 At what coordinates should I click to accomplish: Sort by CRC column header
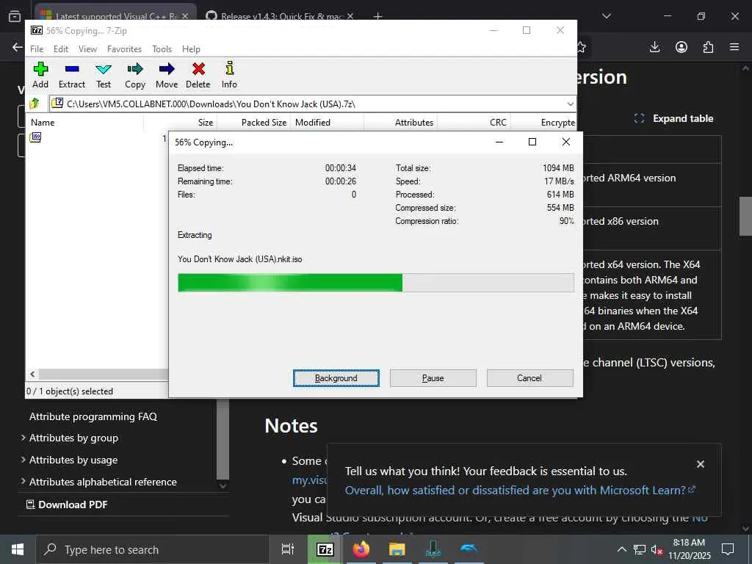[474, 123]
